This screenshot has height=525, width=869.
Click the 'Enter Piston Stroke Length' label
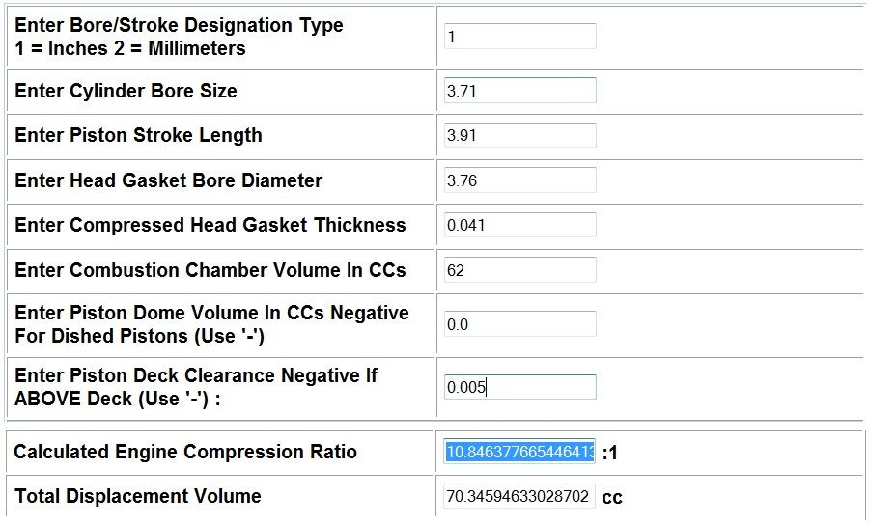[138, 136]
